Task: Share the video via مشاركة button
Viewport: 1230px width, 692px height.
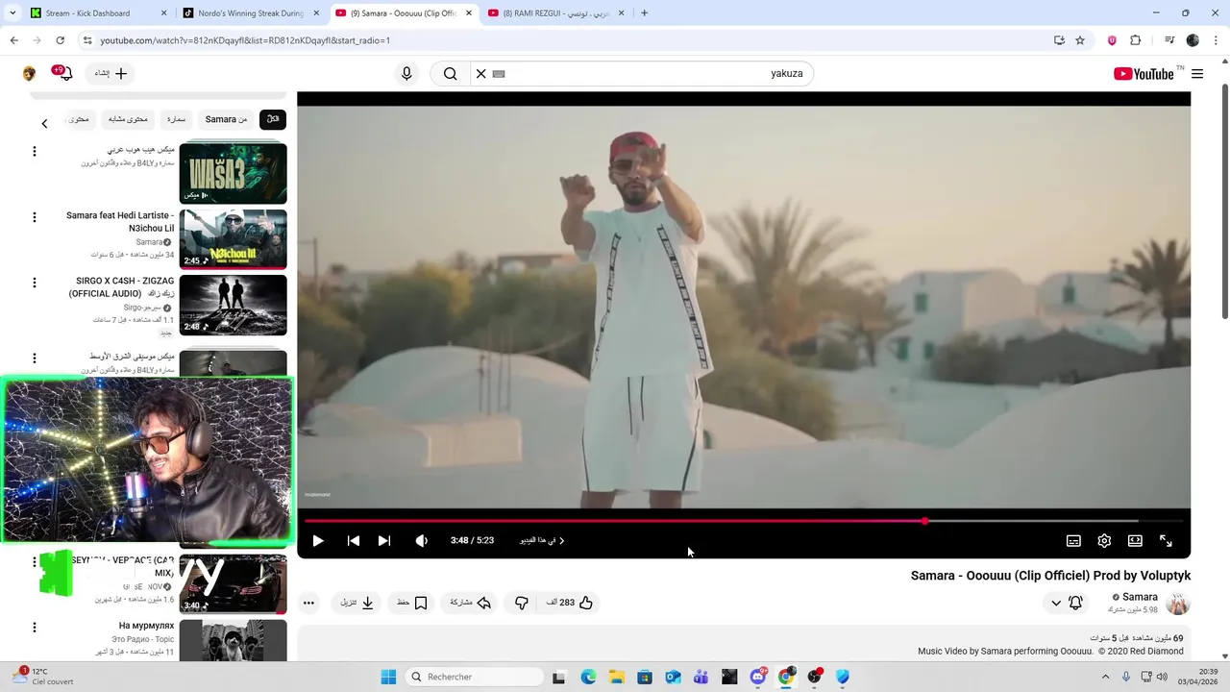Action: [x=471, y=603]
